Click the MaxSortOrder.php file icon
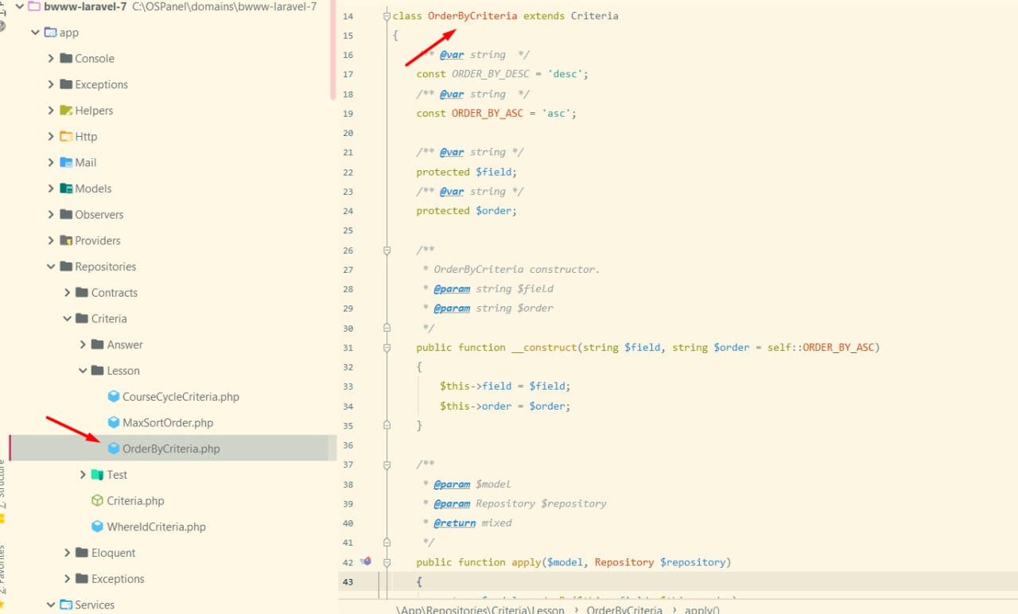Viewport: 1018px width, 614px height. [x=114, y=423]
